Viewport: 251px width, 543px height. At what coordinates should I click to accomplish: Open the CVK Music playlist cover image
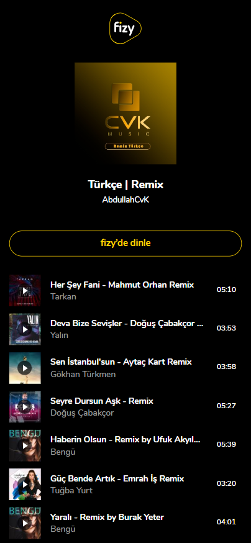125,113
